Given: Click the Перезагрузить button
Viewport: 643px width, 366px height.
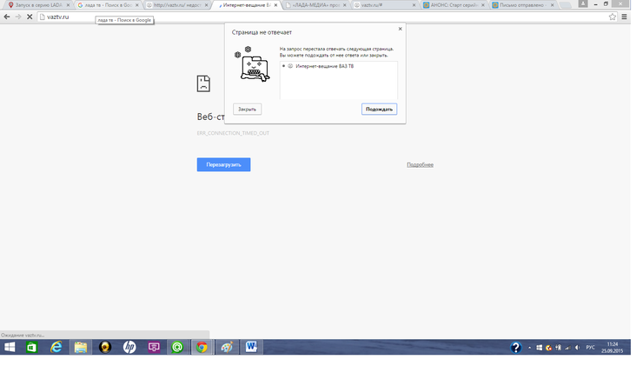Looking at the screenshot, I should coord(223,164).
